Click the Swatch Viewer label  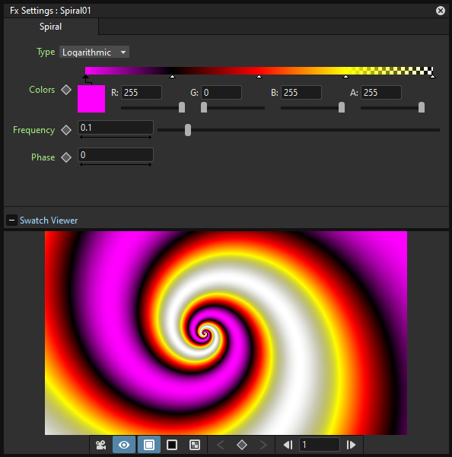tap(49, 221)
